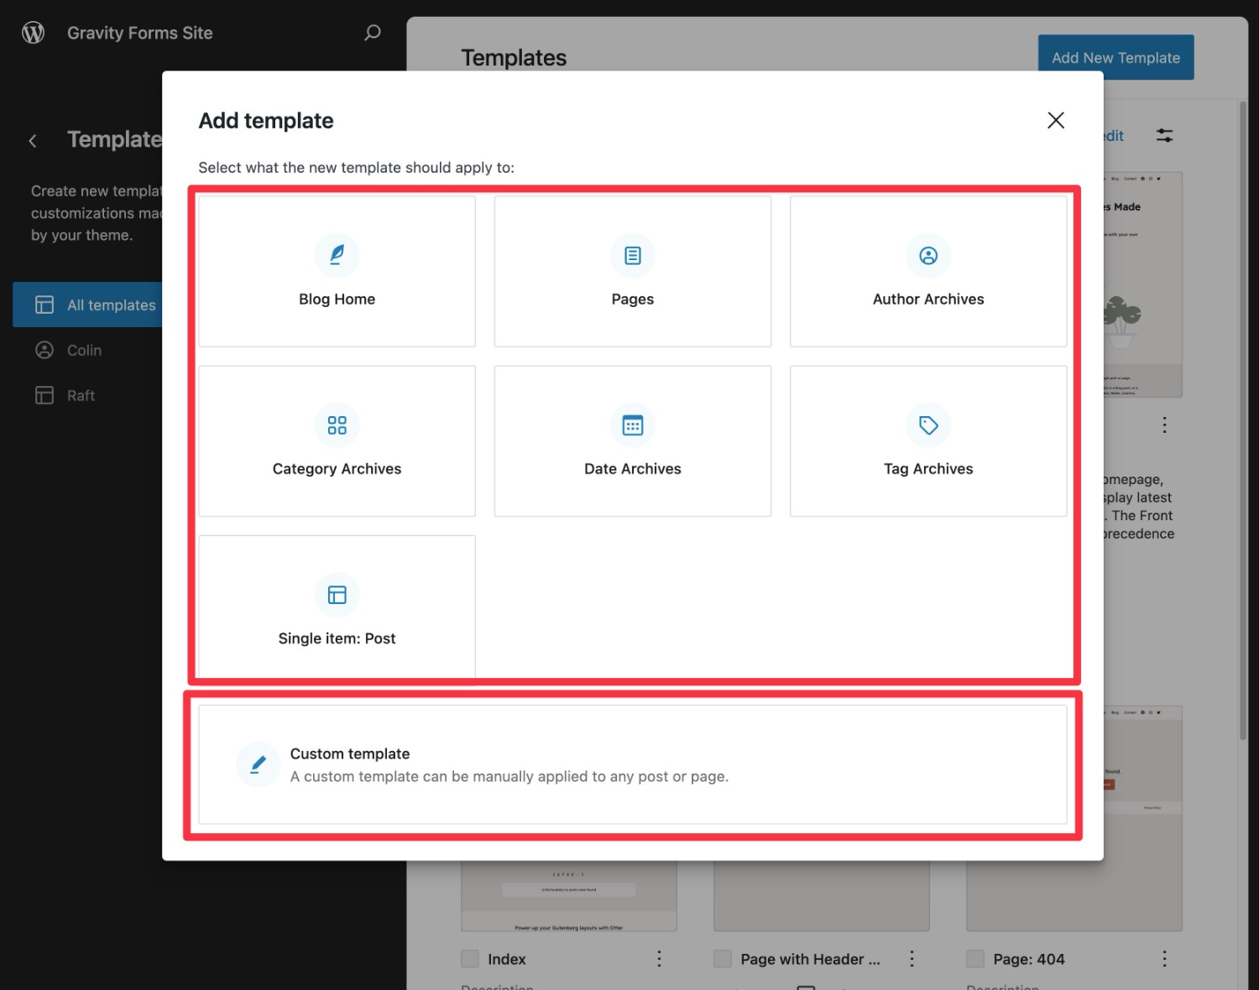Viewport: 1259px width, 990px height.
Task: Go back using the chevron beside Templates
Action: pos(33,141)
